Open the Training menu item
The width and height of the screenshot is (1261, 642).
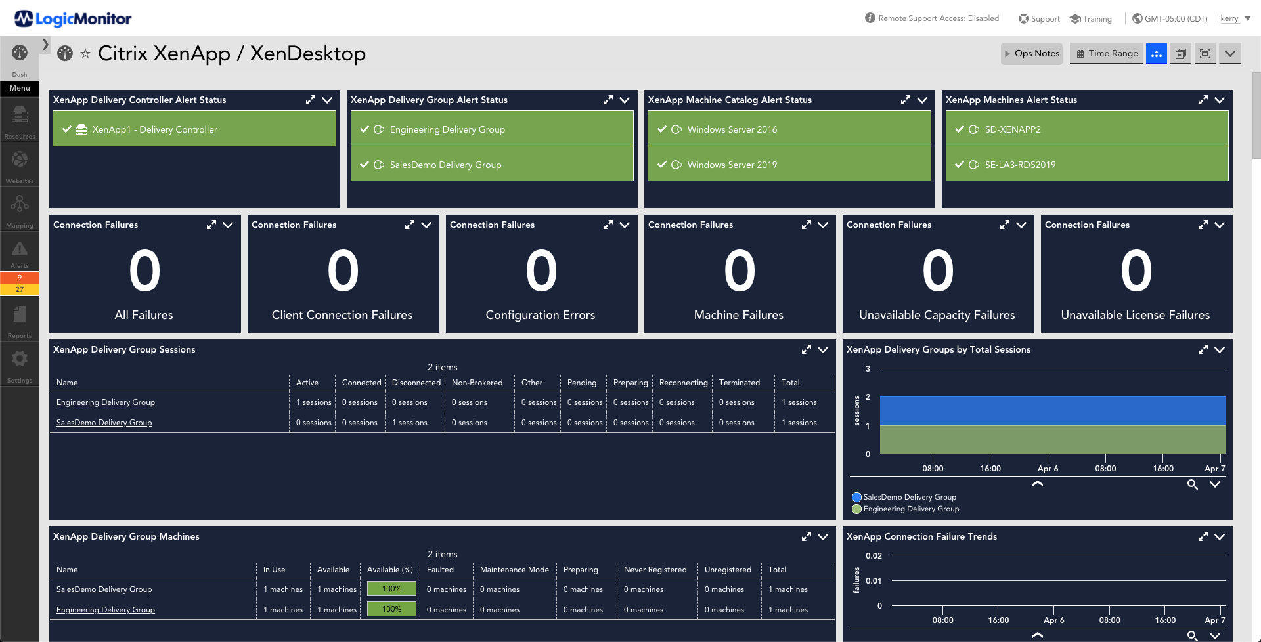pos(1091,18)
